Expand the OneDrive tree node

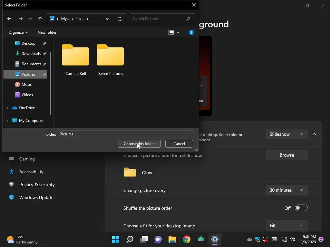7,108
